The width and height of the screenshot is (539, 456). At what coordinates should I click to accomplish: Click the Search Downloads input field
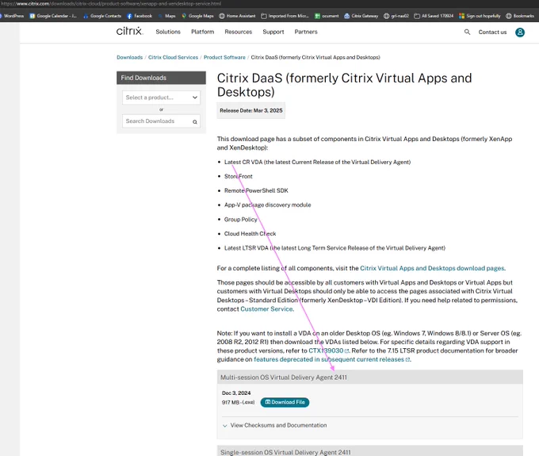[161, 121]
